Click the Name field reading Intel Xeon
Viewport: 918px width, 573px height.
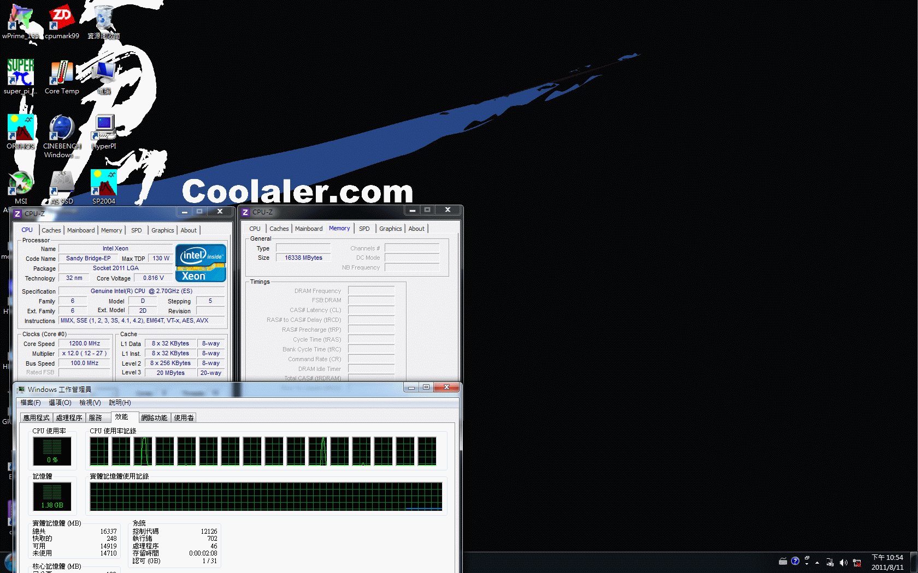(115, 248)
